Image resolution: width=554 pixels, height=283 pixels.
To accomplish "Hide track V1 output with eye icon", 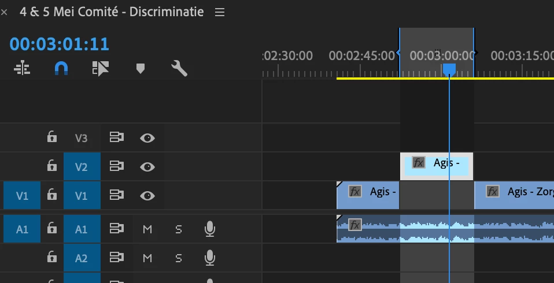I will tap(147, 196).
